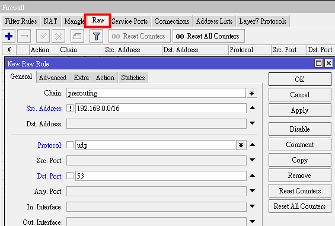This screenshot has height=226, width=335.
Task: Switch to Statistics tab in dialog
Action: click(133, 78)
